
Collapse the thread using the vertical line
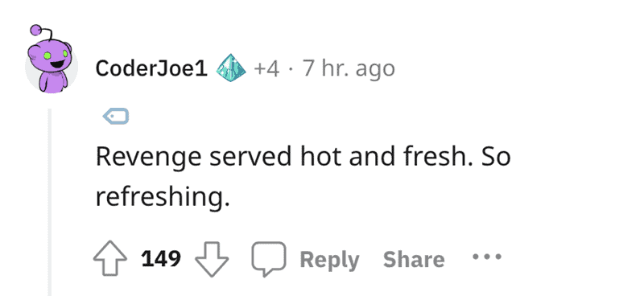[x=50, y=202]
